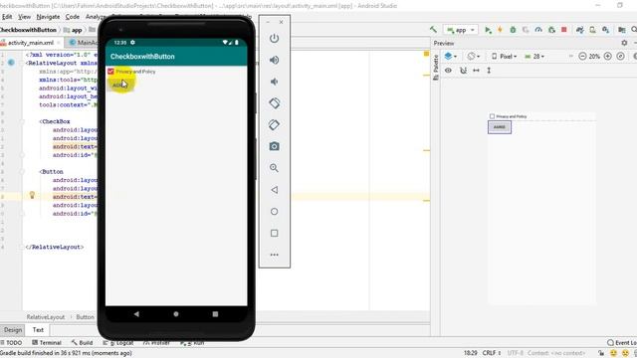Click the lightbulb intention icon in gutter

click(32, 195)
